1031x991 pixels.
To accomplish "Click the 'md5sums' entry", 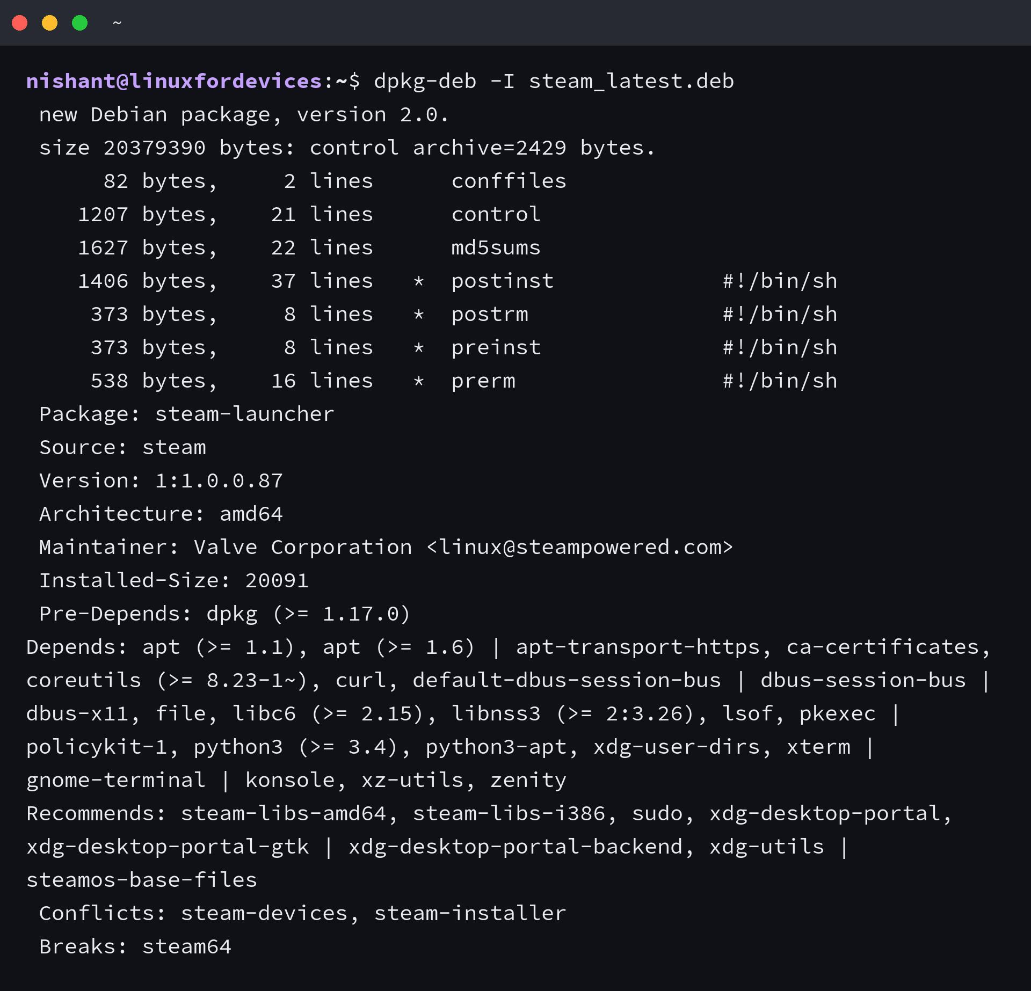I will click(x=496, y=247).
